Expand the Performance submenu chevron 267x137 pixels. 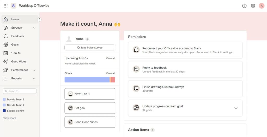click(34, 70)
